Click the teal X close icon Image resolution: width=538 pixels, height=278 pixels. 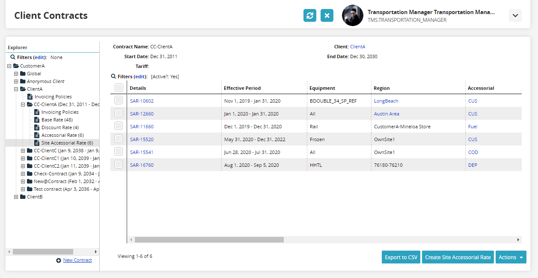[x=327, y=15]
